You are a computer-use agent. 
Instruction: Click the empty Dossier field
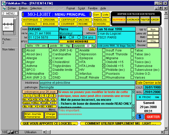click(x=153, y=45)
